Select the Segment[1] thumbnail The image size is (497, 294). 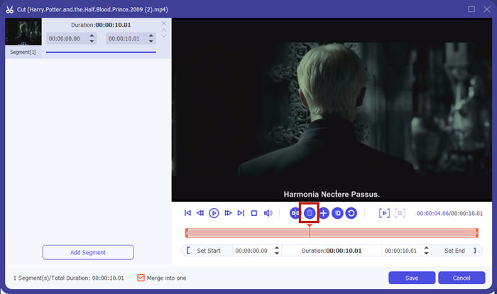tap(23, 31)
